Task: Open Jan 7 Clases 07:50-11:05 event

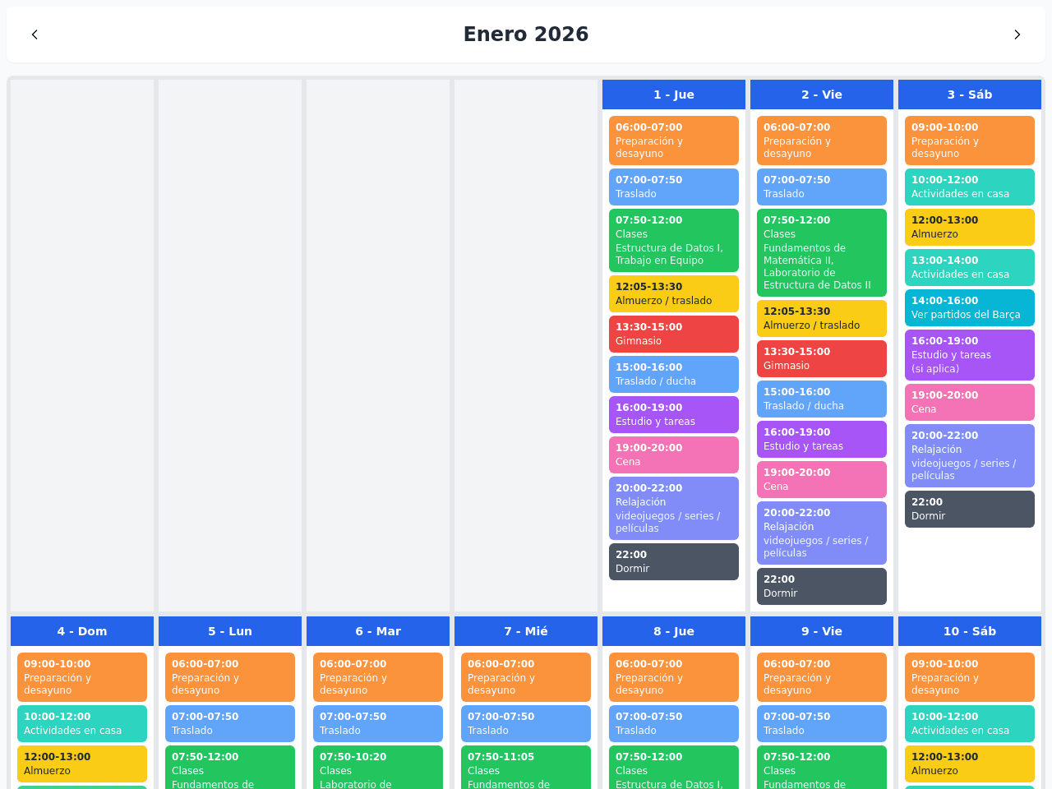Action: click(526, 768)
